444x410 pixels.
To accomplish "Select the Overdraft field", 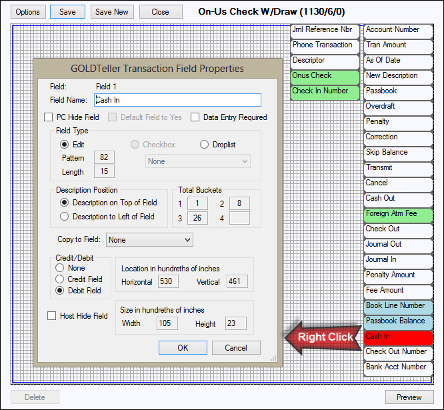I will pyautogui.click(x=398, y=107).
